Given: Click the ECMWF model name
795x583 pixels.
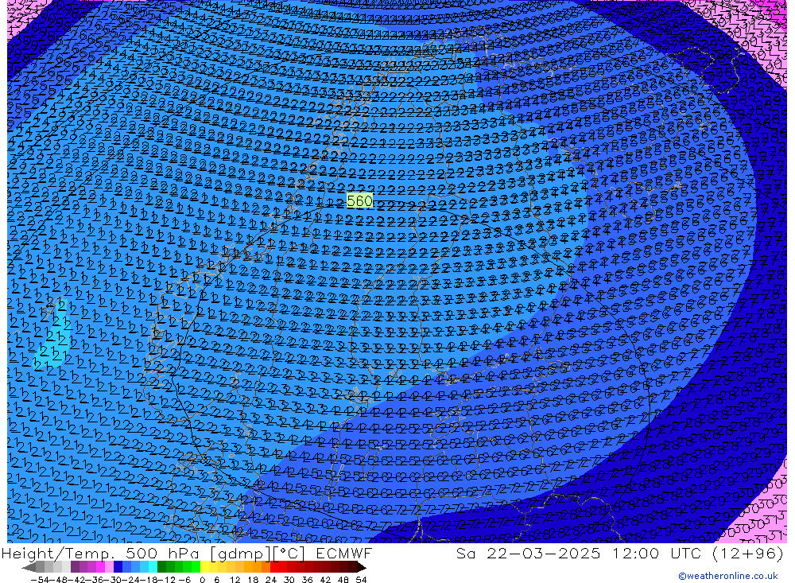Looking at the screenshot, I should [344, 553].
